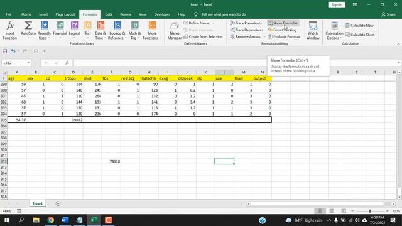This screenshot has height=226, width=402.
Task: Open the Watch Window
Action: [x=313, y=31]
